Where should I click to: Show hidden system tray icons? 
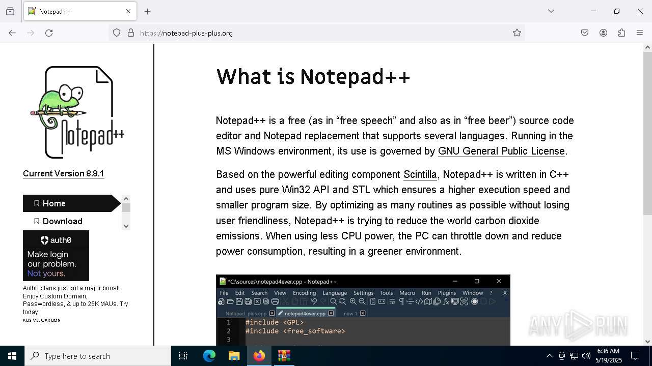549,356
